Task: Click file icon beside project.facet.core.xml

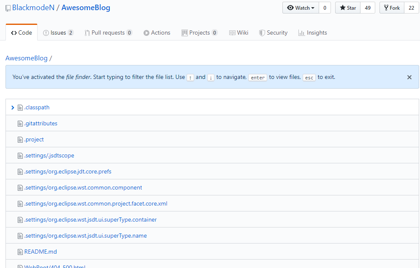Action: click(20, 204)
